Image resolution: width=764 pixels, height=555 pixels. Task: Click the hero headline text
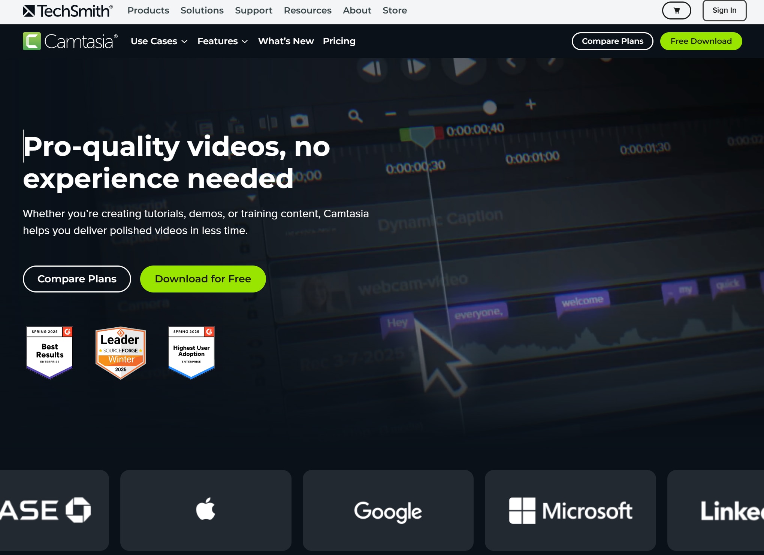176,162
